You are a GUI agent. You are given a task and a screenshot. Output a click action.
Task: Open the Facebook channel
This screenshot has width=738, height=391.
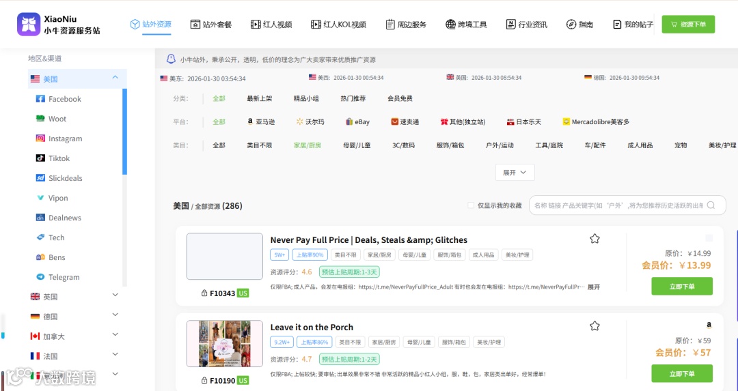[x=59, y=99]
